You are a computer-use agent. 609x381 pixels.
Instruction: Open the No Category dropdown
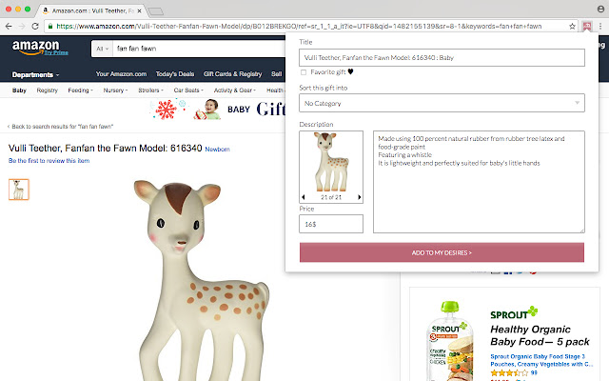tap(442, 103)
